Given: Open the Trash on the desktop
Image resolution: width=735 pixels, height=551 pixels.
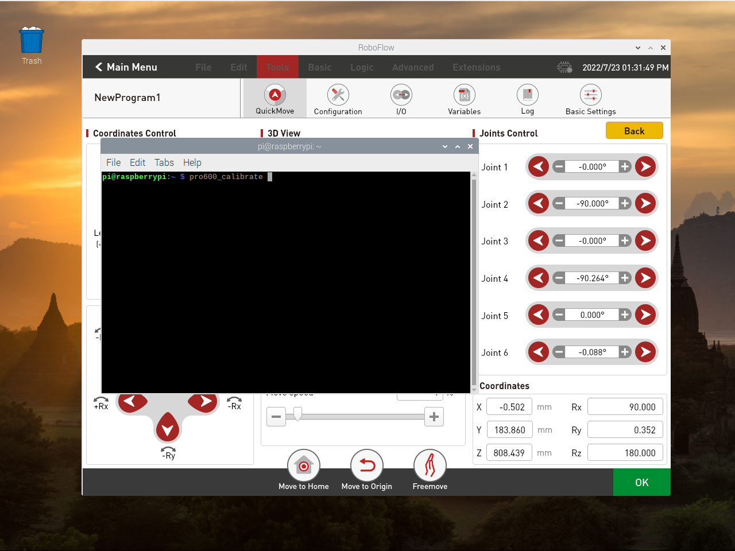Looking at the screenshot, I should coord(32,41).
